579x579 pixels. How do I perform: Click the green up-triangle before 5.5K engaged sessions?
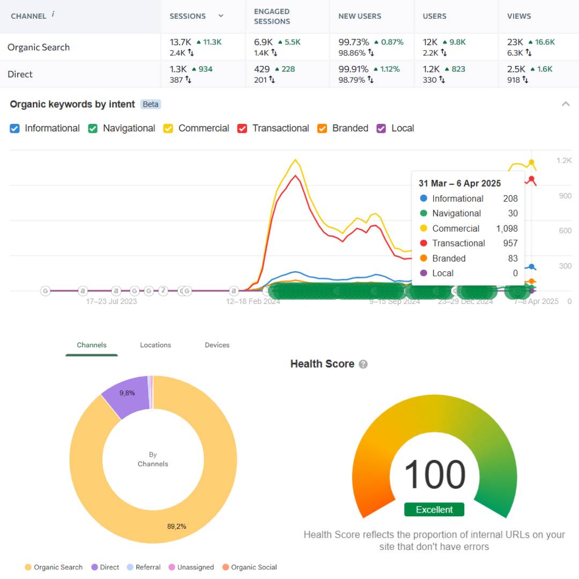tap(280, 42)
